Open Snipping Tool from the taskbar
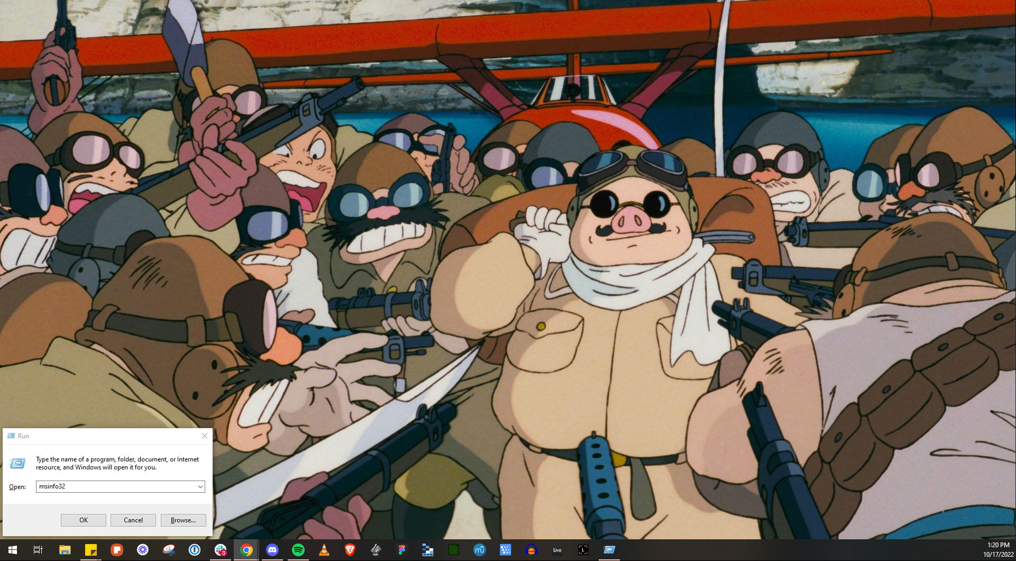 pyautogui.click(x=168, y=550)
